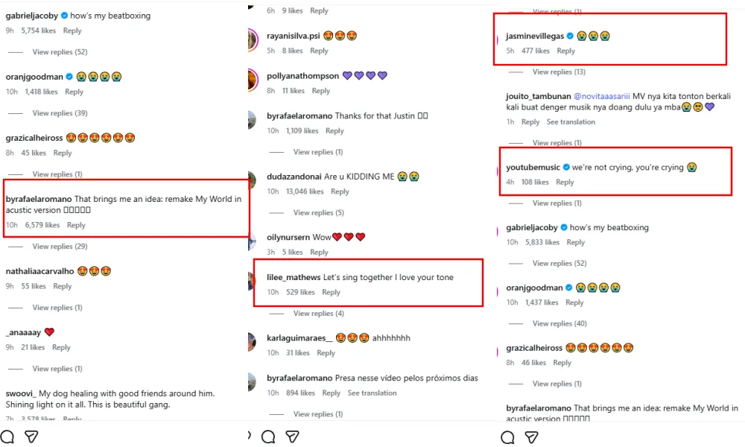Share the post using the right panel's icon

point(531,437)
